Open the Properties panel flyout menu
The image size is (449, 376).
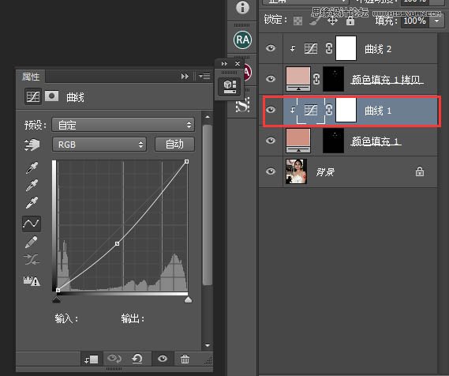click(204, 77)
